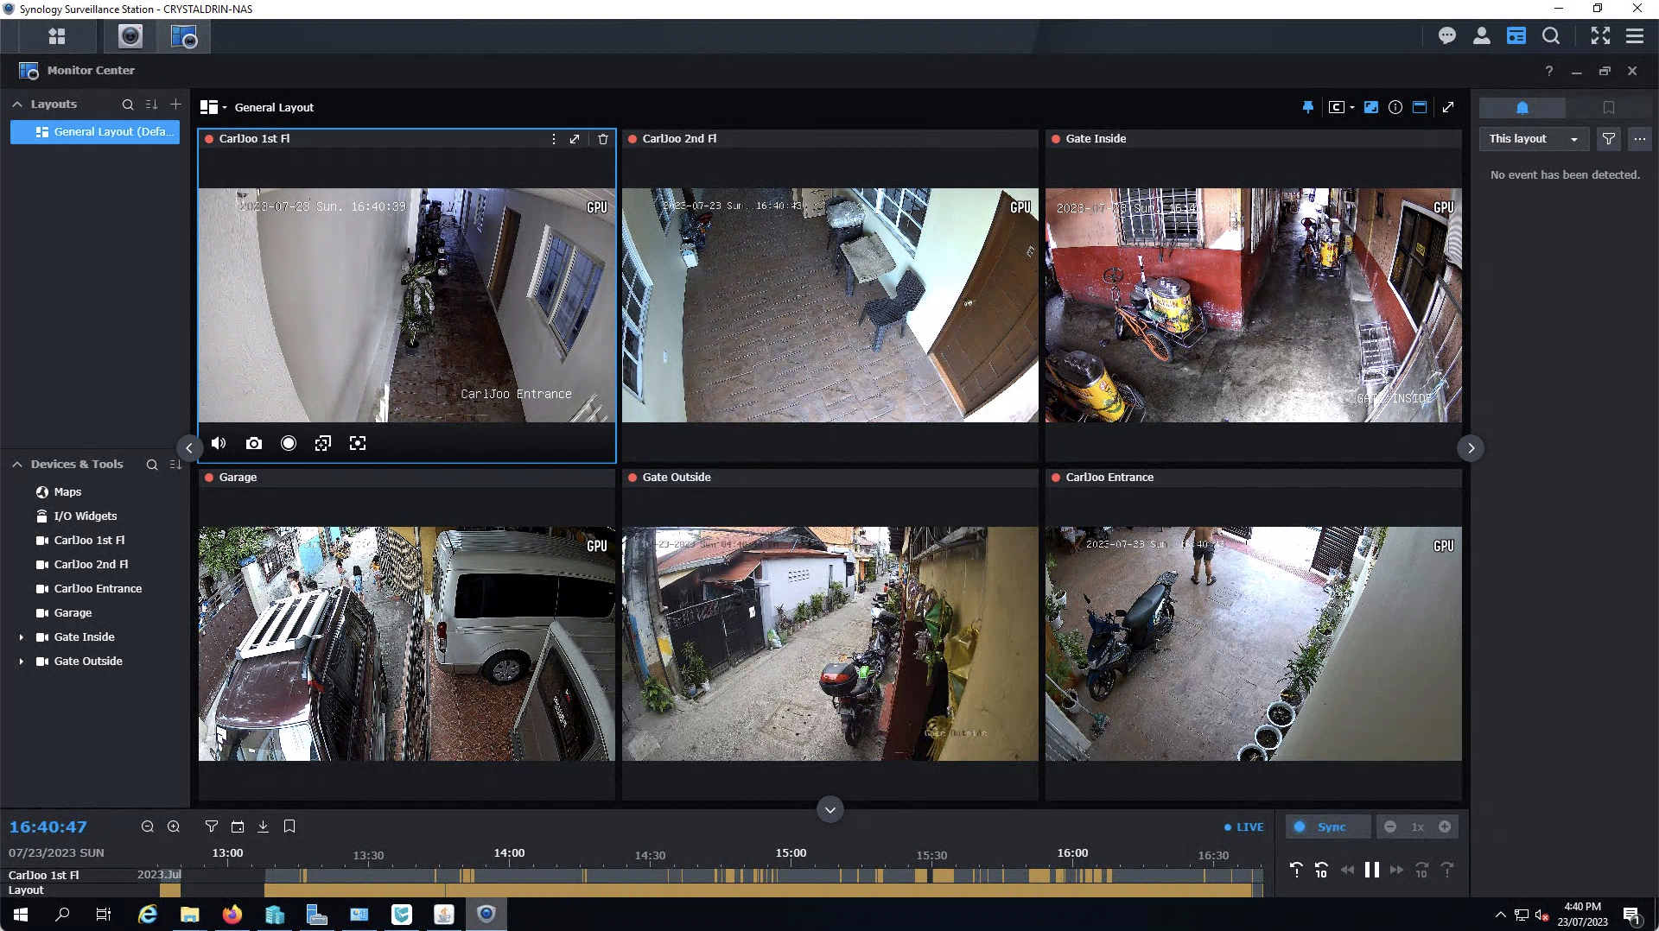Collapse the Devices & Tools section
Viewport: 1659px width, 931px height.
click(17, 465)
